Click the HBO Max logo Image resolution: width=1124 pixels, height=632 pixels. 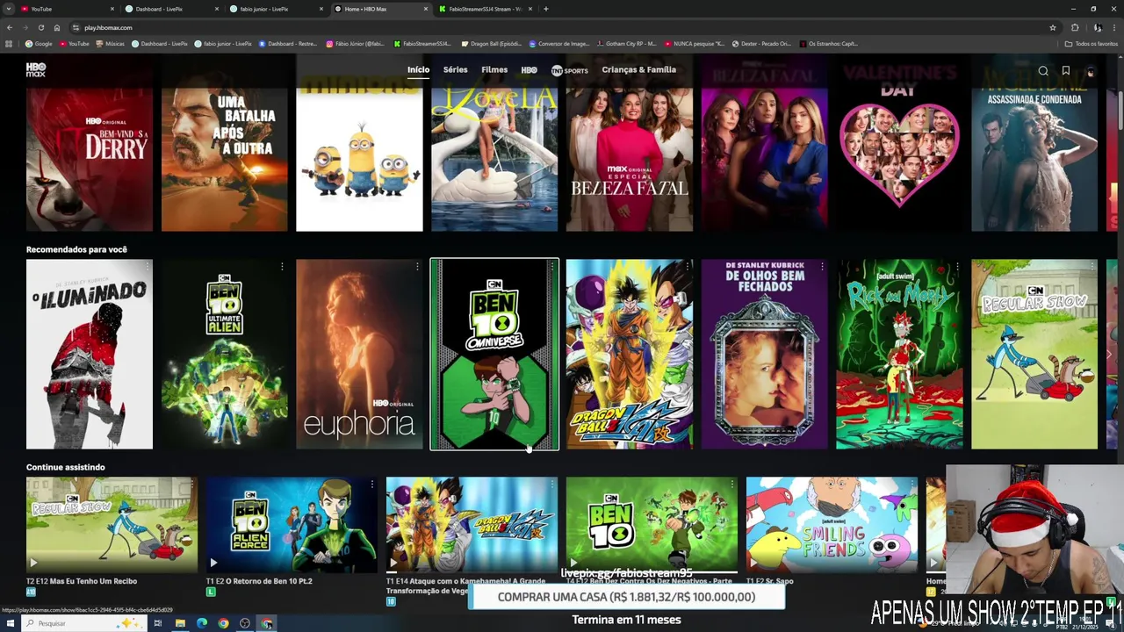click(x=36, y=70)
